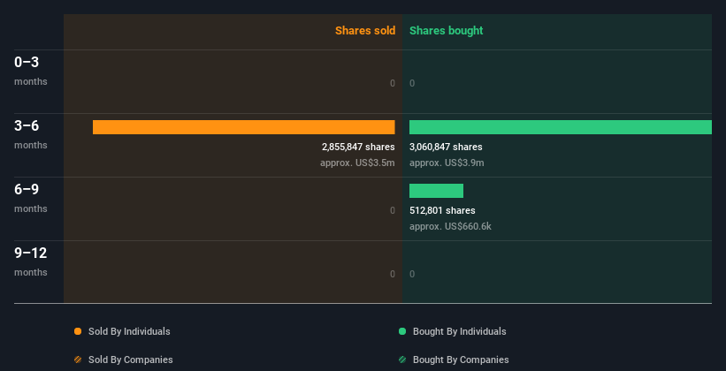This screenshot has width=726, height=371.
Task: Click the striped Bought By Companies legend icon
Action: pos(402,360)
